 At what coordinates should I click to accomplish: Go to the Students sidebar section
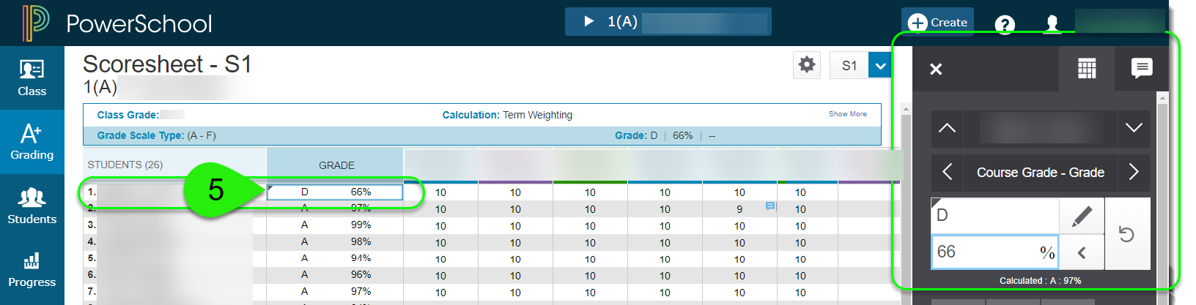[32, 206]
